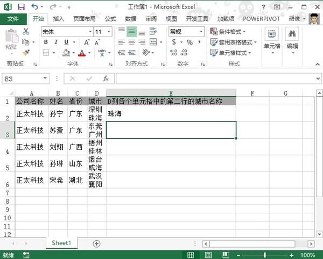Click the Redo arrow icon
This screenshot has width=323, height=259.
click(53, 7)
